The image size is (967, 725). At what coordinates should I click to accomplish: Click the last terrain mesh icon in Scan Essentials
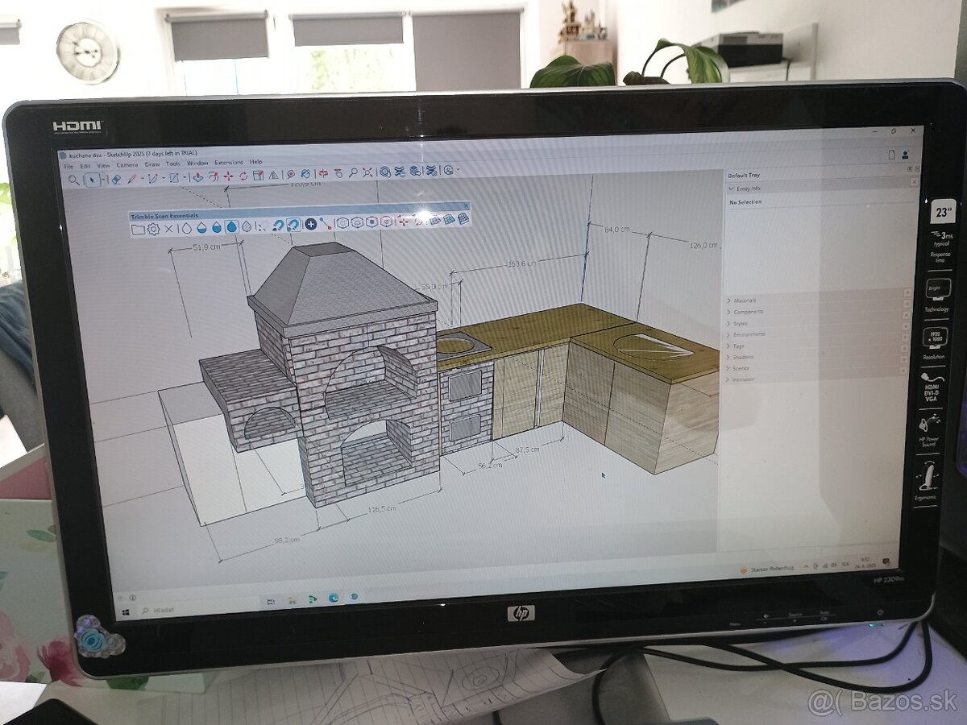click(x=463, y=218)
